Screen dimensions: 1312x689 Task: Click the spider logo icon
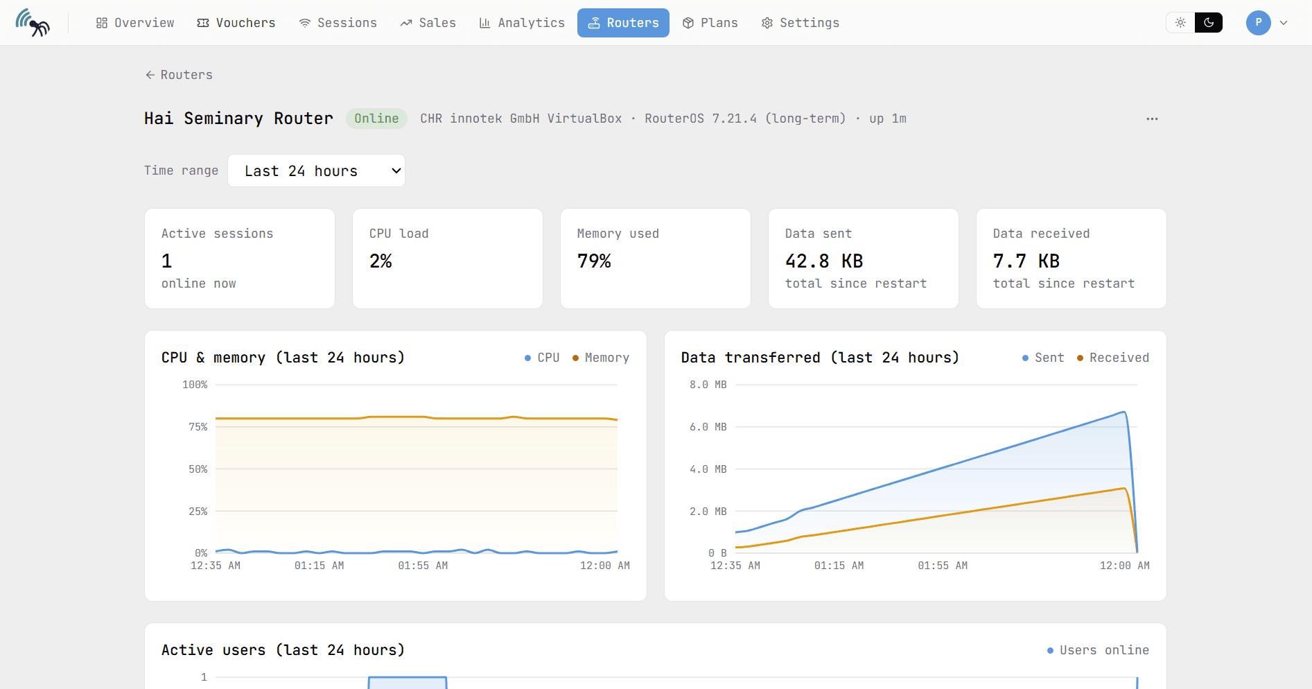pos(33,23)
